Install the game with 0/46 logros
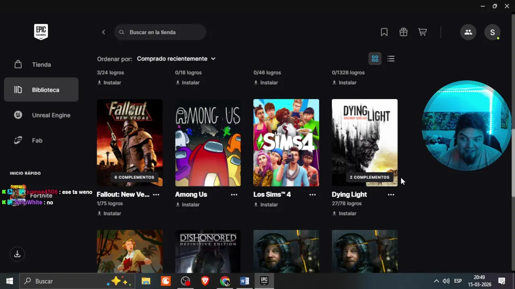515x289 pixels. 266,83
